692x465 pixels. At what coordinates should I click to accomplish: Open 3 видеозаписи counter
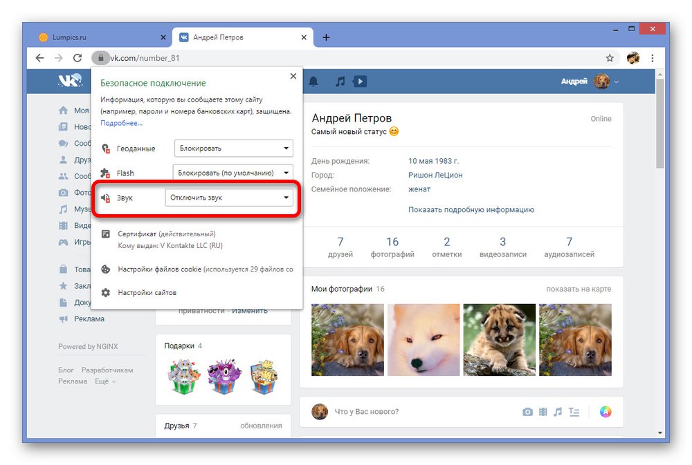coord(502,247)
